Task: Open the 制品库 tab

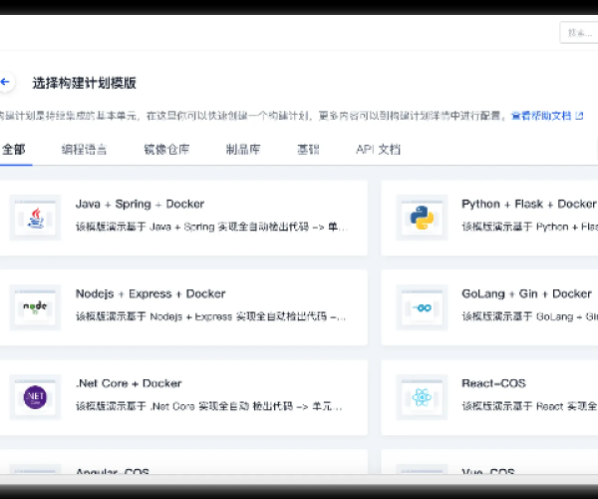Action: pos(243,150)
